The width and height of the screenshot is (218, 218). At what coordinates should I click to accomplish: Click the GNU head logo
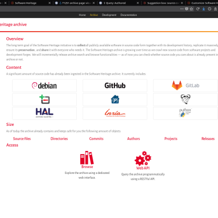coord(185,99)
